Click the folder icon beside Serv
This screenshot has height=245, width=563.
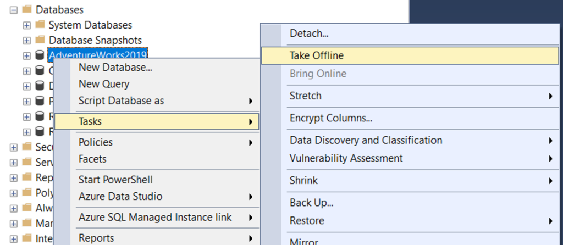pyautogui.click(x=26, y=162)
